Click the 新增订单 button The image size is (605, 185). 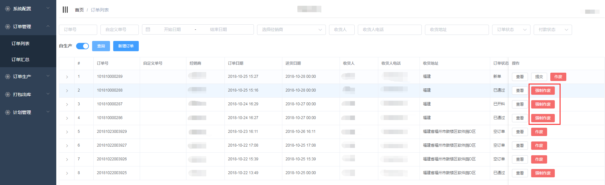(x=126, y=46)
